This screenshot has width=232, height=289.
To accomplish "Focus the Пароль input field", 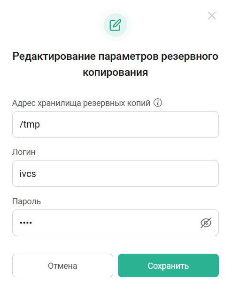I will click(x=116, y=223).
